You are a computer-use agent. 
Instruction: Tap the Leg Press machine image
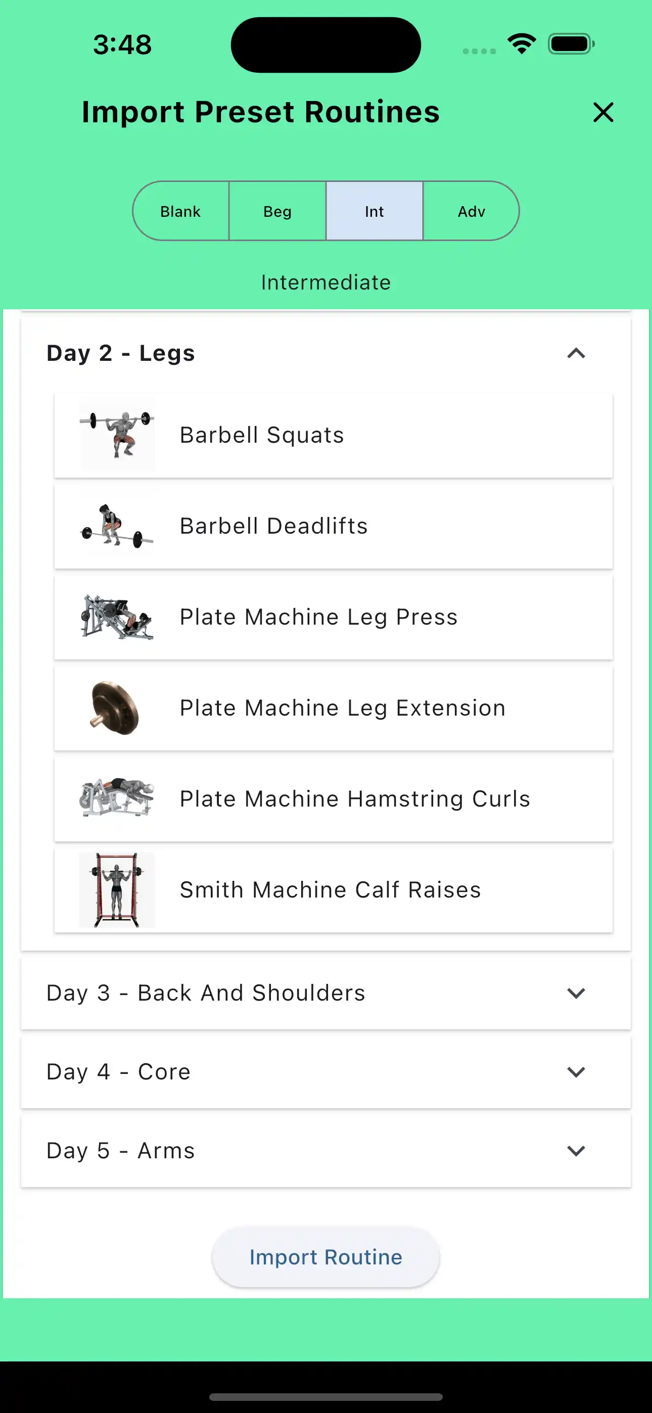117,617
